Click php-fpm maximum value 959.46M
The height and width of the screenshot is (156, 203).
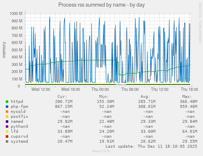point(189,107)
